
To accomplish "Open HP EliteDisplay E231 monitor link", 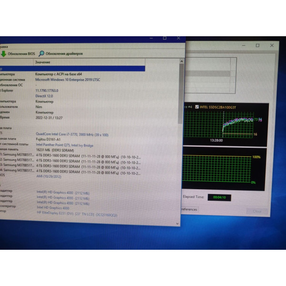I will click(x=77, y=214).
